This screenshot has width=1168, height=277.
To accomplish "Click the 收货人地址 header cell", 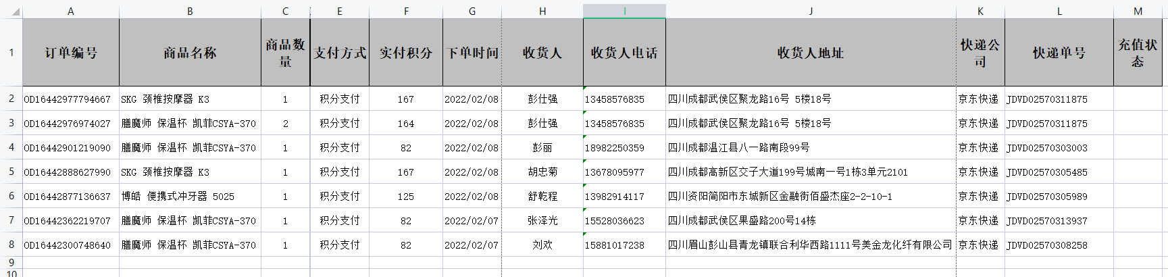I will click(811, 53).
